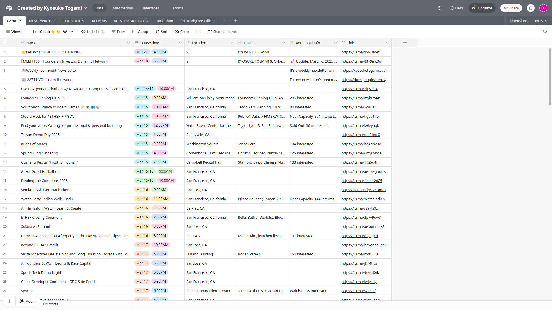Open link https://lu.ma/beyondcuda25

[365, 245]
